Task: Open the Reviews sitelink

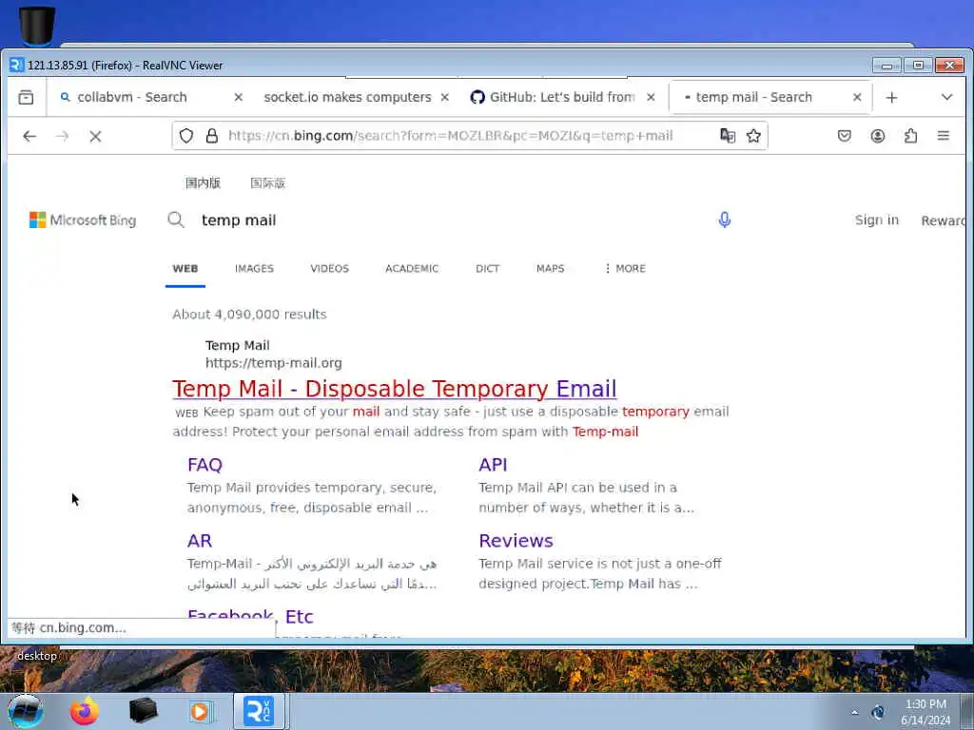Action: [x=516, y=541]
